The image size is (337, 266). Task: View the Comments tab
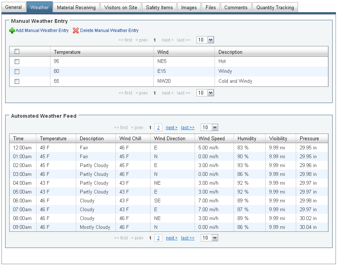[236, 7]
